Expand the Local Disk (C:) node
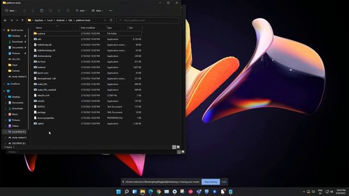This screenshot has width=349, height=196. click(x=5, y=132)
